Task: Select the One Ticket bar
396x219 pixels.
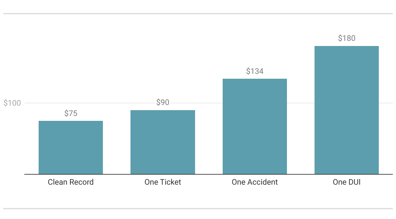Action: 163,142
